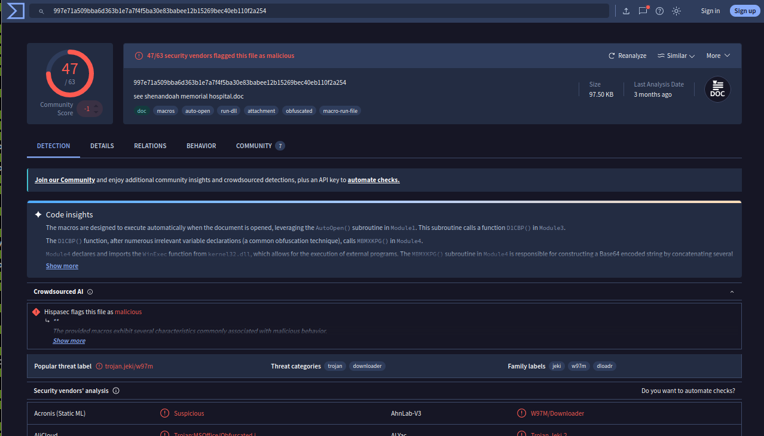Toggle light theme with sun icon
The width and height of the screenshot is (764, 436).
(x=677, y=11)
